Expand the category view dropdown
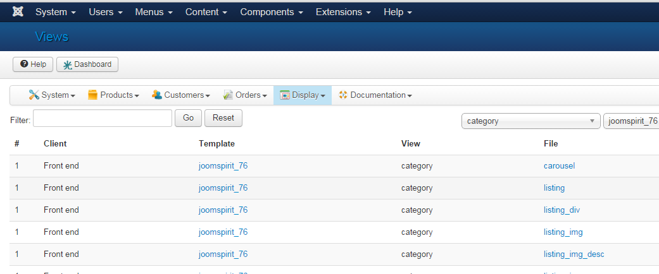The height and width of the screenshot is (274, 659). pyautogui.click(x=530, y=121)
